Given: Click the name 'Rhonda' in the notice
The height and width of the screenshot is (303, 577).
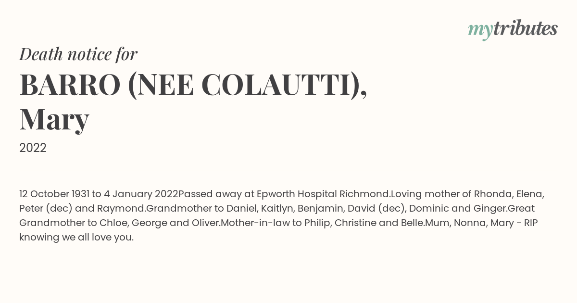Looking at the screenshot, I should 492,194.
